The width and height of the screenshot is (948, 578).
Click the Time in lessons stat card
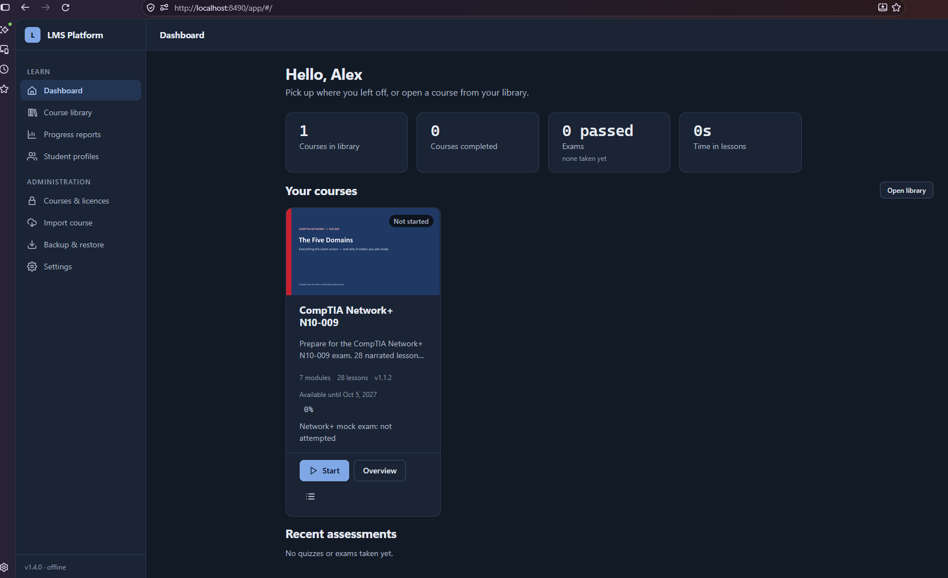[x=741, y=142]
